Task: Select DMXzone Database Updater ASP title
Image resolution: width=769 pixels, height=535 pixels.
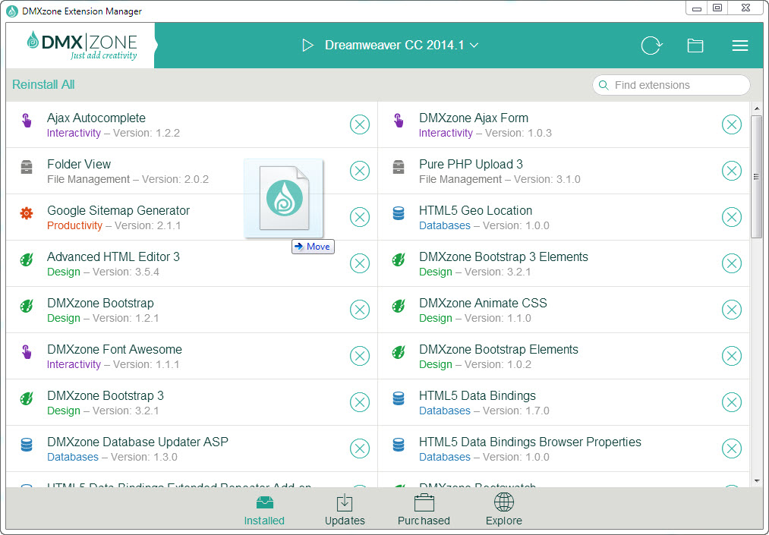Action: (137, 442)
